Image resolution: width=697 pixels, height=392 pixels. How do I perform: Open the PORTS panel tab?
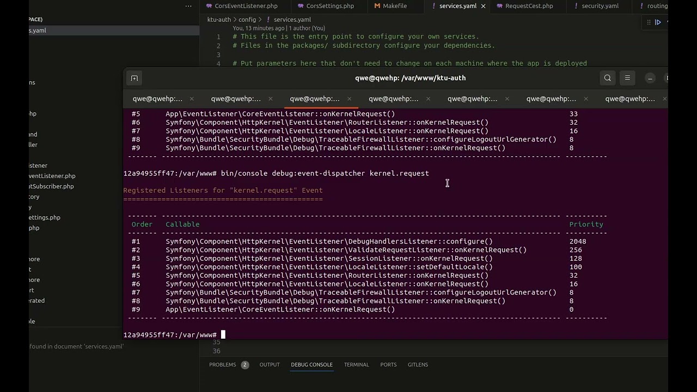[388, 365]
